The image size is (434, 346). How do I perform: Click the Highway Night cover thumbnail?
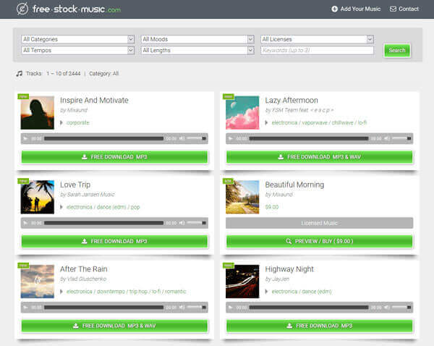click(x=242, y=282)
